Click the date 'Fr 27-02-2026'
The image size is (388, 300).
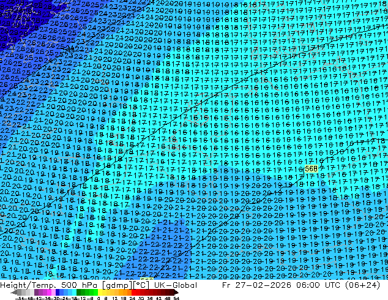256,285
